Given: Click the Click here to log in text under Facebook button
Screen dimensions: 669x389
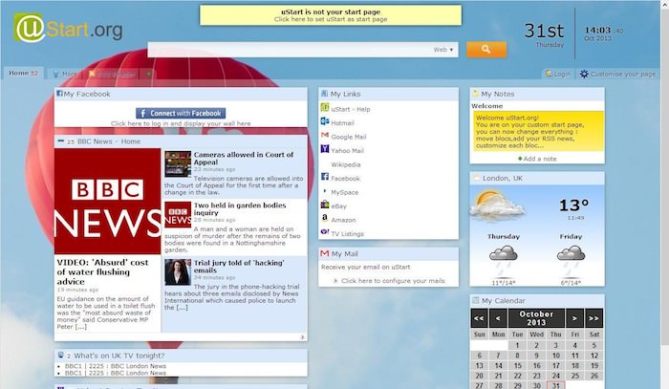Looking at the screenshot, I should (x=181, y=123).
